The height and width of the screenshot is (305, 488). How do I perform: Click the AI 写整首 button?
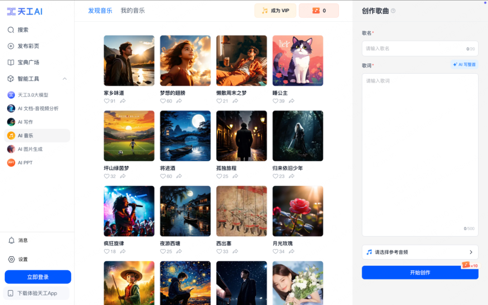464,65
